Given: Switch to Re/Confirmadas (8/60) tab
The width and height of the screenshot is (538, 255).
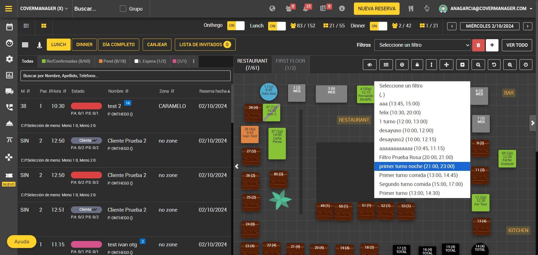Looking at the screenshot, I should coord(66,61).
